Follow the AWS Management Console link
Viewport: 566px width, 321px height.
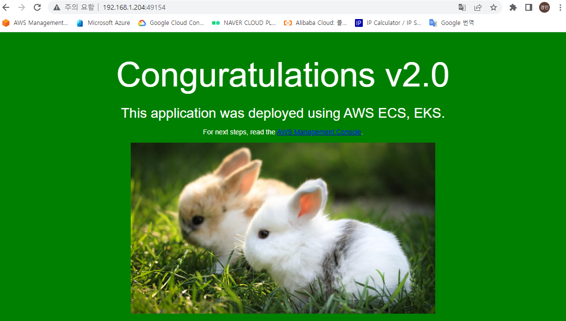coord(319,132)
